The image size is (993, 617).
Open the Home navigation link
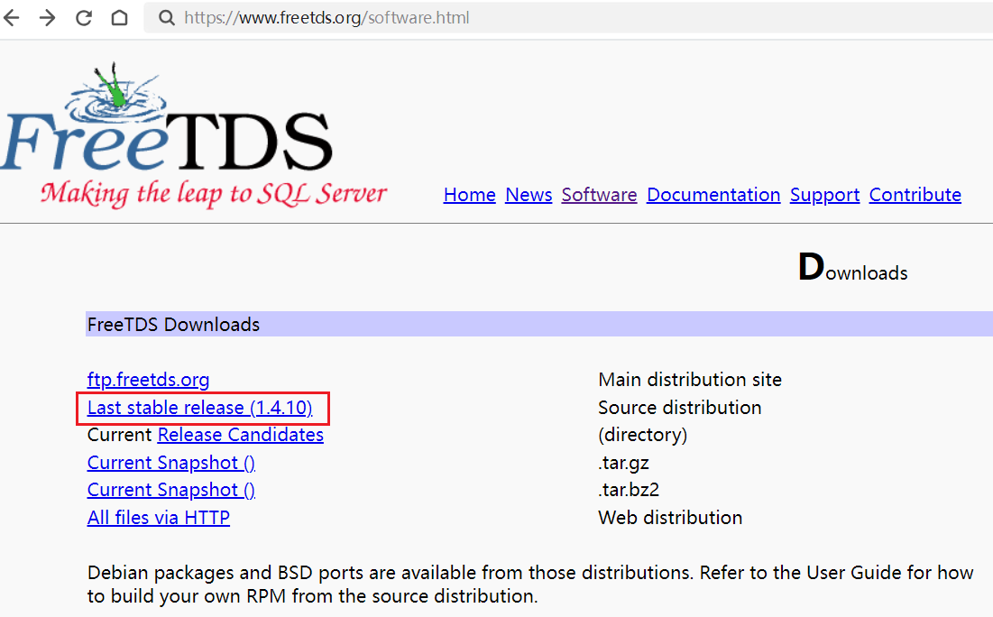(x=469, y=195)
